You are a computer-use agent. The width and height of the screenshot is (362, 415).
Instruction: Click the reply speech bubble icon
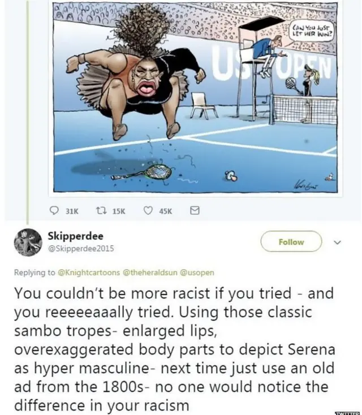tap(54, 211)
